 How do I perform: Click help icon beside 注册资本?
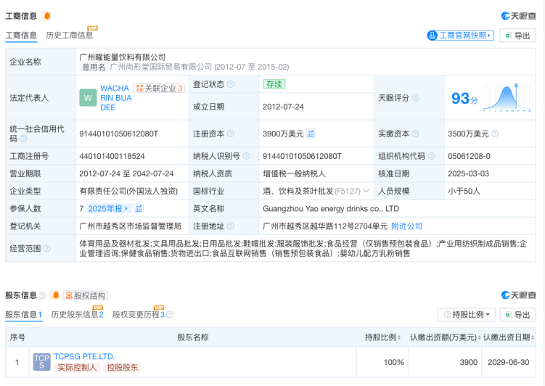point(231,134)
